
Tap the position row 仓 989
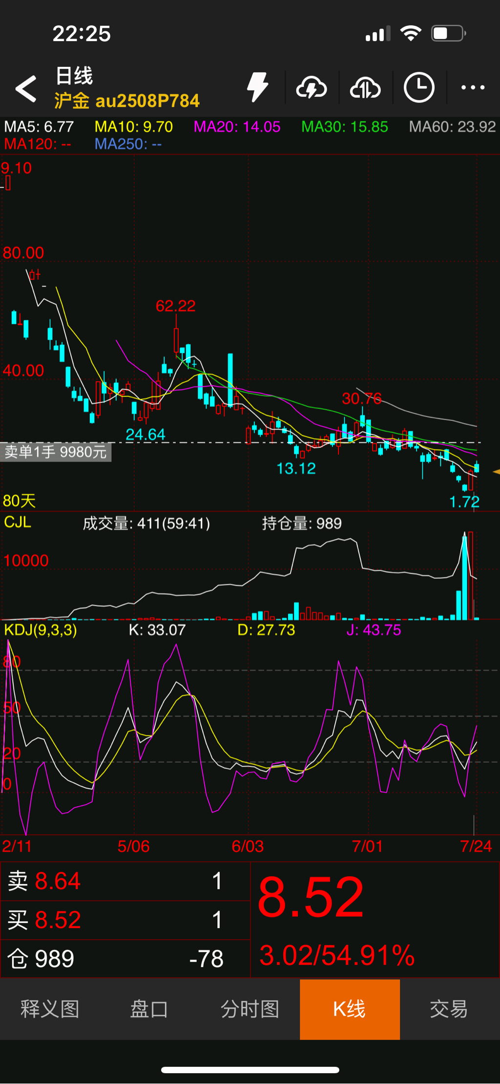[125, 958]
